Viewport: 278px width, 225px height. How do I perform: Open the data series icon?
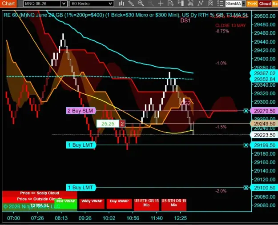tap(190, 4)
